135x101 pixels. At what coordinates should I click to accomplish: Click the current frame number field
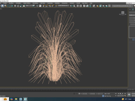tap(121, 96)
